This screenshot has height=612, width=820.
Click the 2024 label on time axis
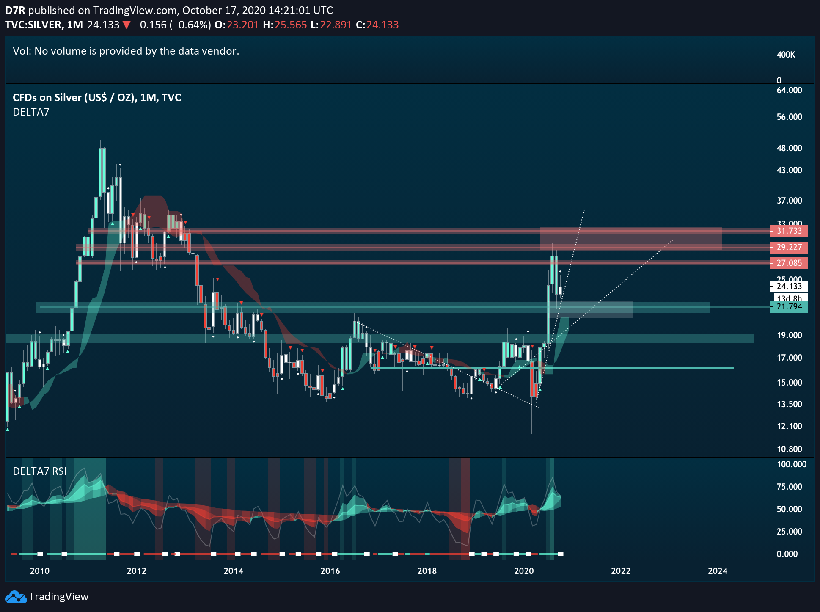pos(718,571)
